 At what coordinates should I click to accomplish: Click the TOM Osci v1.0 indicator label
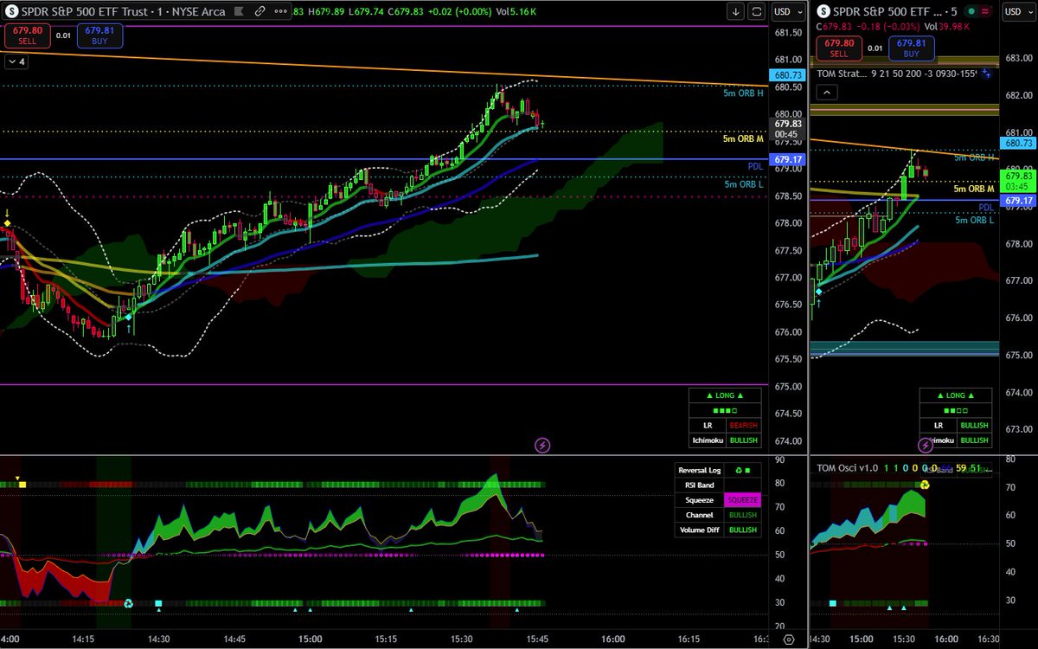coord(848,468)
